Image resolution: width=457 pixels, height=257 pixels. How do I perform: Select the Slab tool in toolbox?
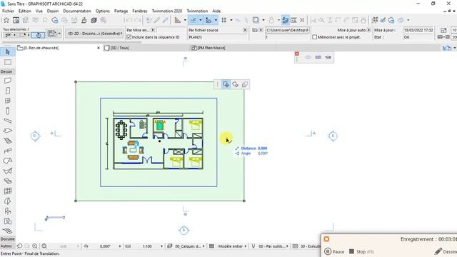pos(8,131)
